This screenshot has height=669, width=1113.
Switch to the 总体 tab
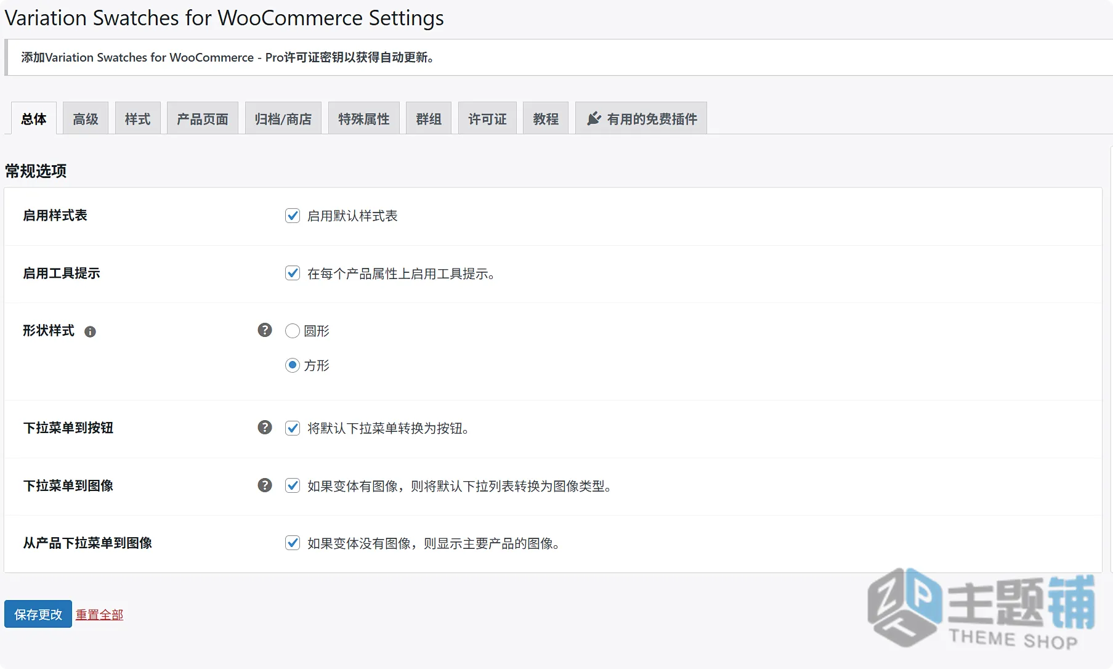tap(34, 118)
